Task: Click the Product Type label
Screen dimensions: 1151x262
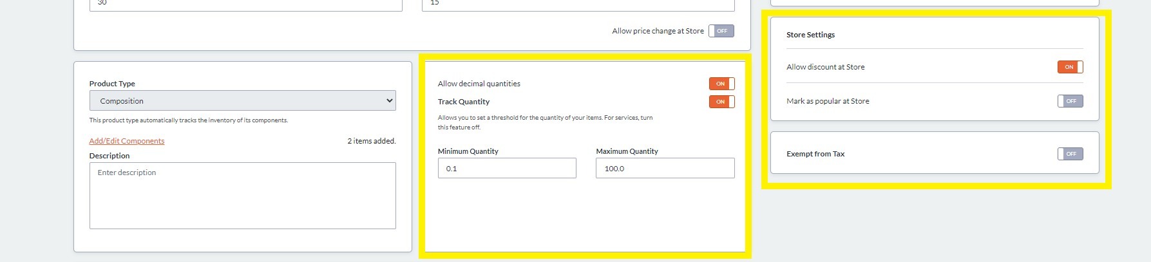Action: point(112,84)
